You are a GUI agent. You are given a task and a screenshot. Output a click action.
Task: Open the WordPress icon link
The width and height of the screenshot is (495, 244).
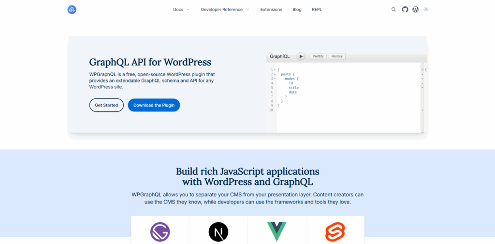[415, 10]
